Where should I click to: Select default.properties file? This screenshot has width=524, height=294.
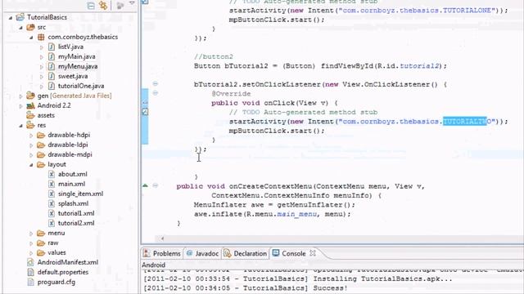coord(63,272)
